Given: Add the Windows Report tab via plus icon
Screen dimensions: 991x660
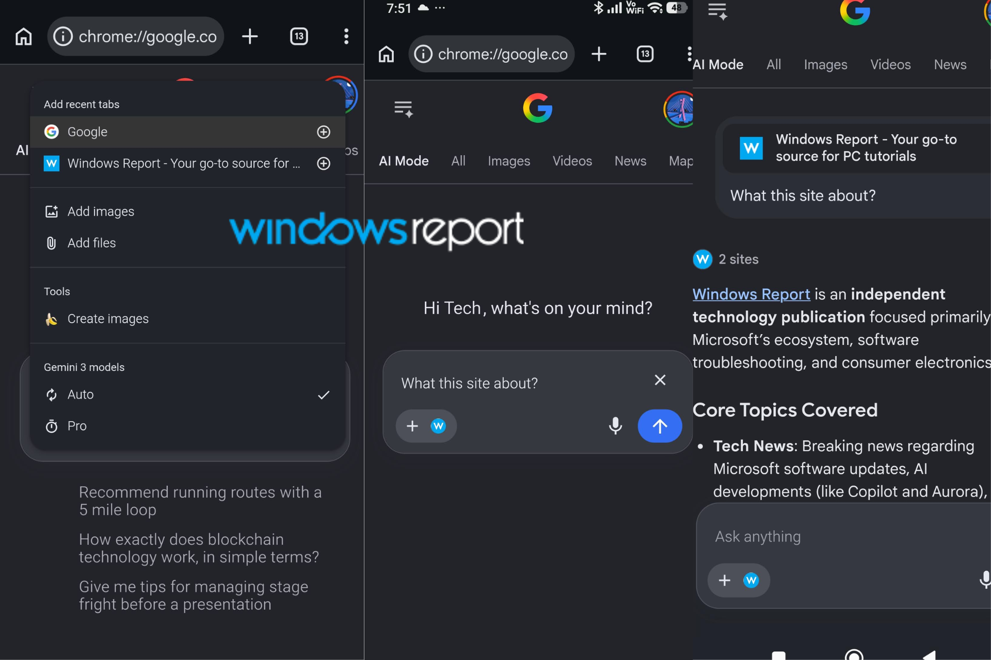Looking at the screenshot, I should 324,163.
